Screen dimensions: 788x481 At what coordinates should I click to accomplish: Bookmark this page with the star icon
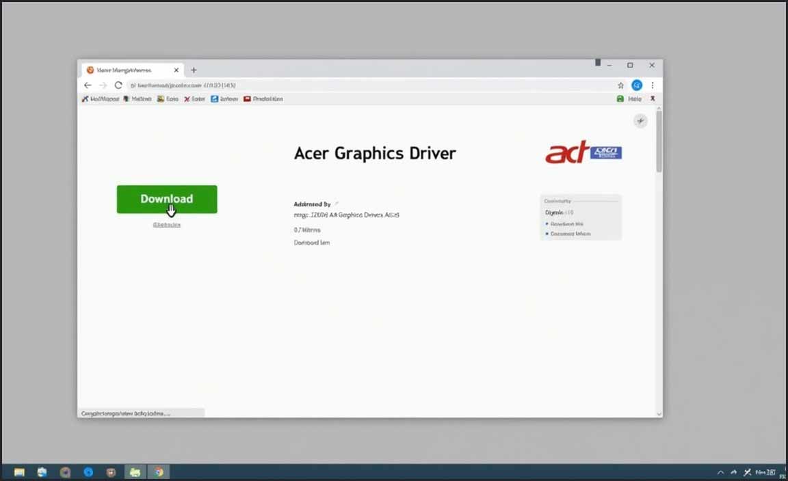(x=620, y=85)
